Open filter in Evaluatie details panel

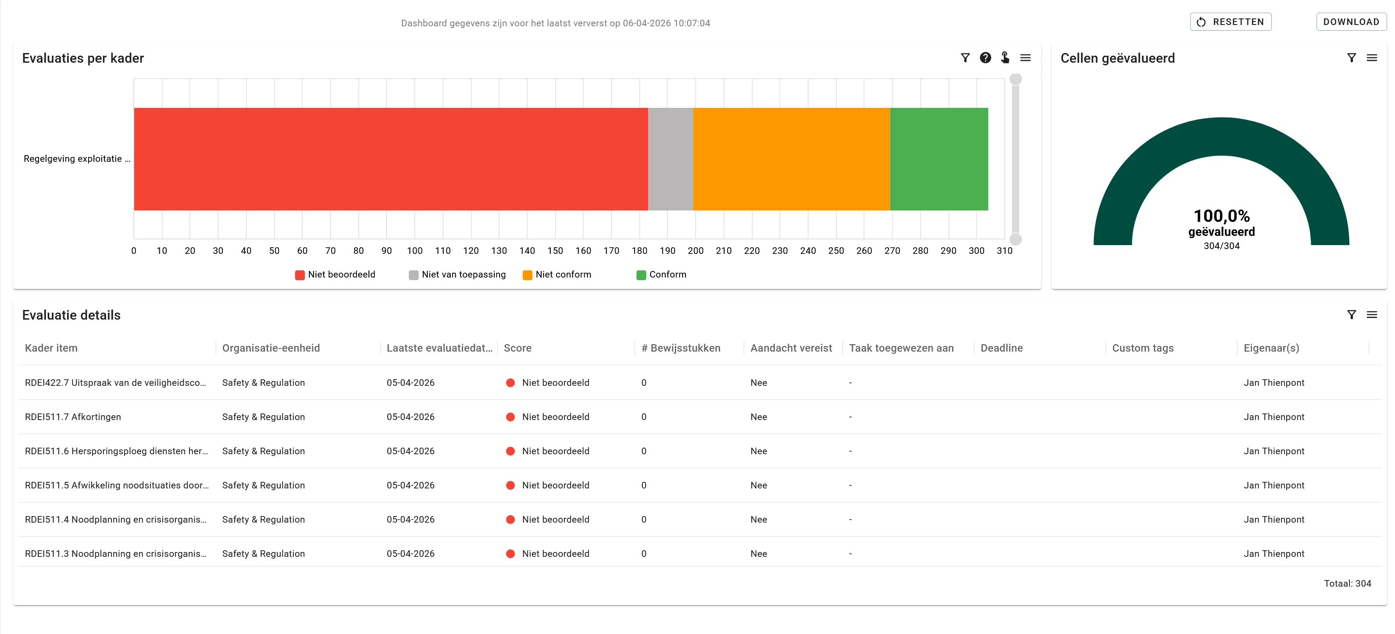[1351, 314]
